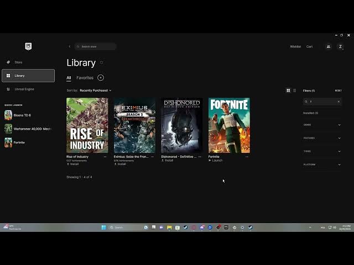Click the filter search text field

(x=322, y=102)
